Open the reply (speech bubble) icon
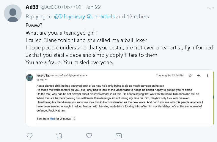 coord(29,136)
